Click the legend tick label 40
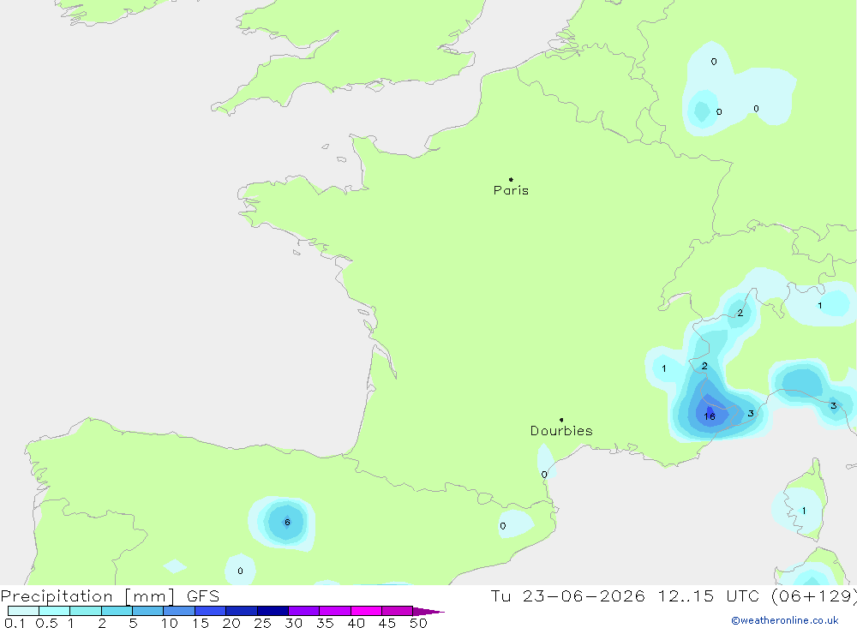Viewport: 857px width, 628px height. 356,623
